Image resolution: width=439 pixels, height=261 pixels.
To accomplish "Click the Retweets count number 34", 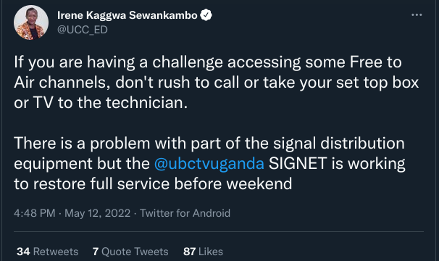I will click(x=23, y=252).
